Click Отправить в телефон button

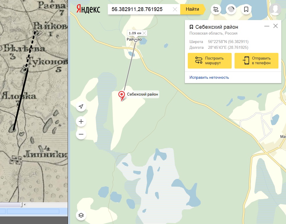point(256,61)
